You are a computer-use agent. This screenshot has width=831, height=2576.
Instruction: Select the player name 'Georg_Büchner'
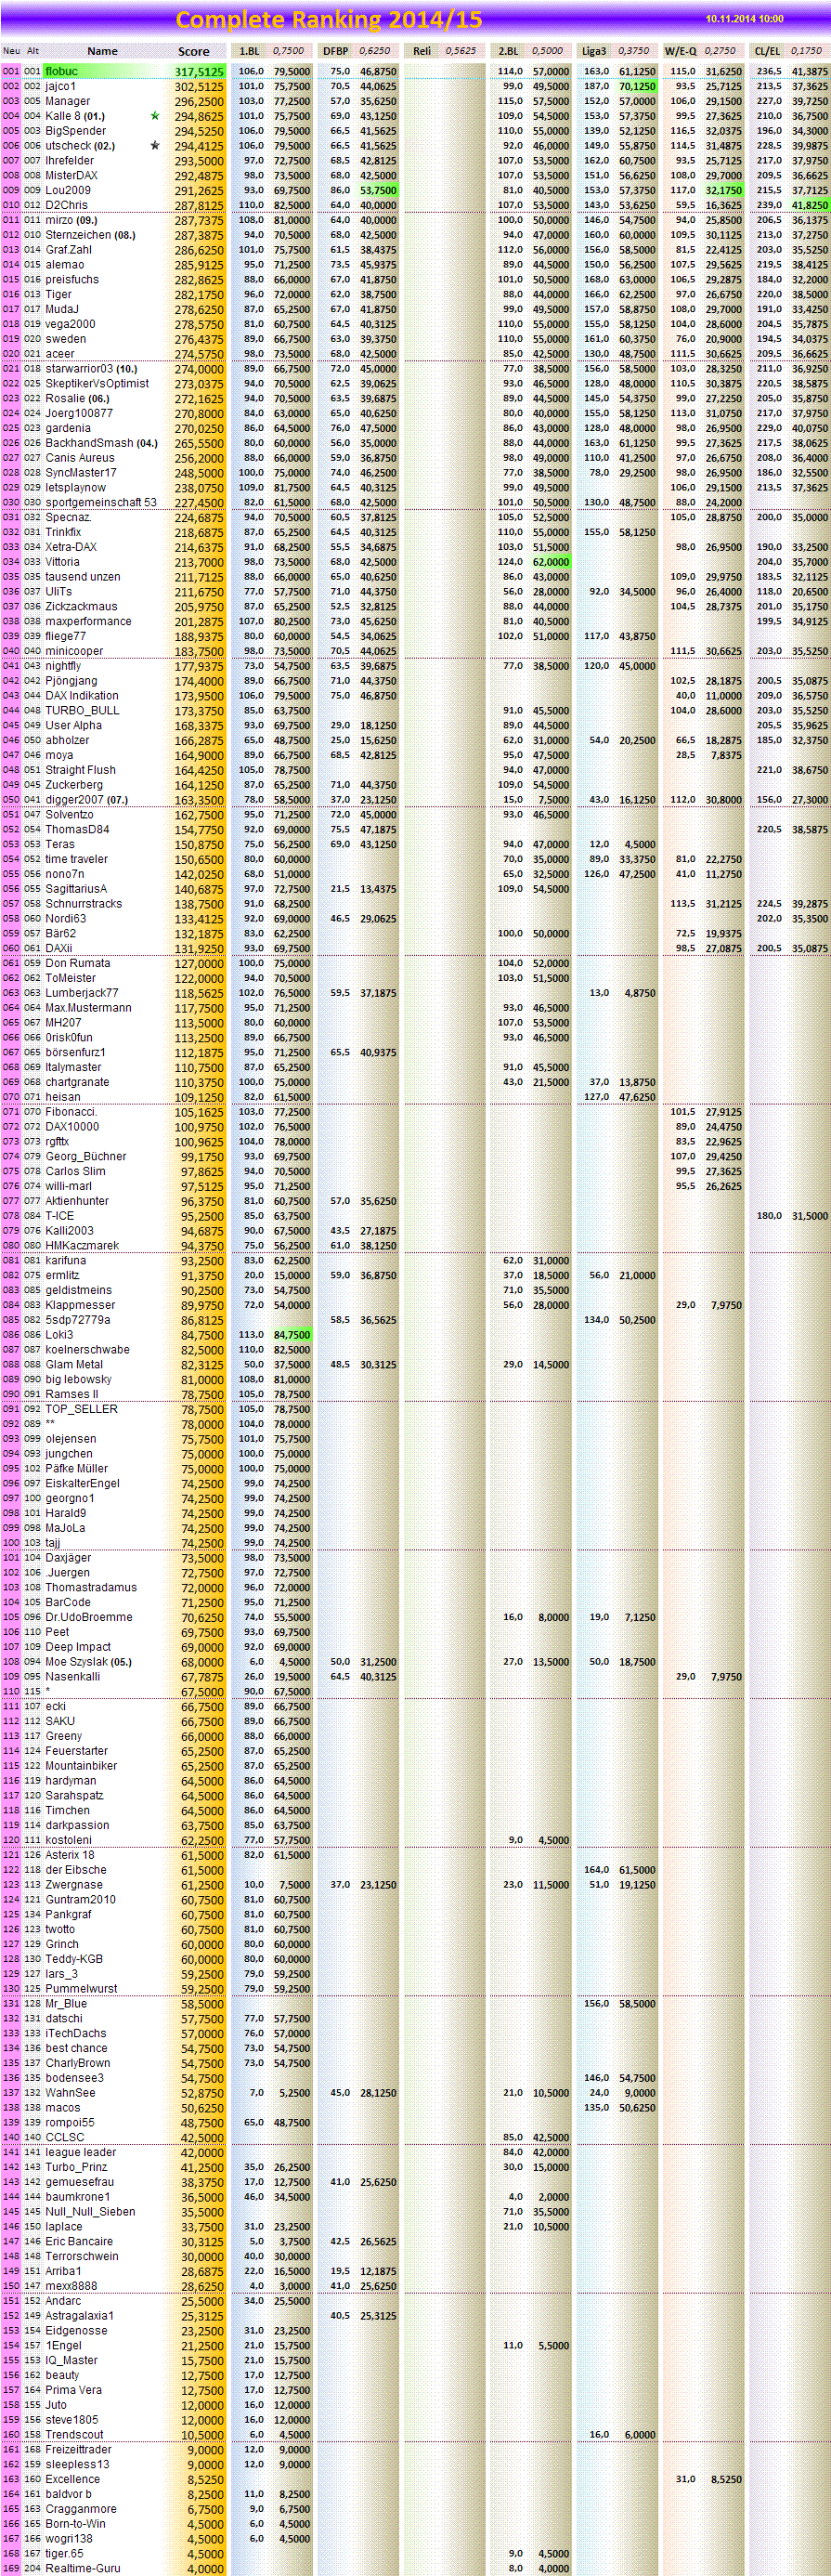pos(86,1156)
